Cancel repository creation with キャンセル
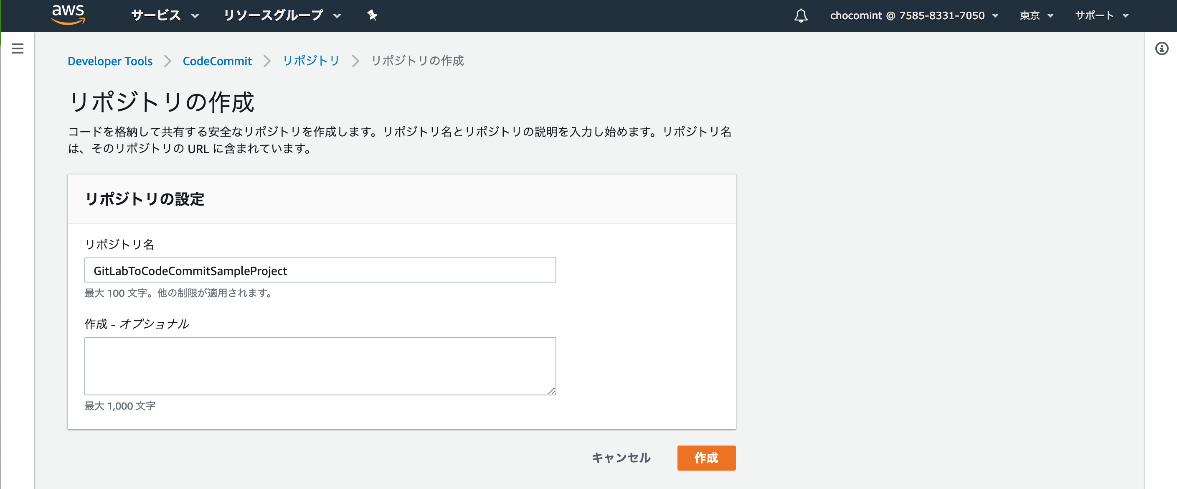 pos(621,458)
